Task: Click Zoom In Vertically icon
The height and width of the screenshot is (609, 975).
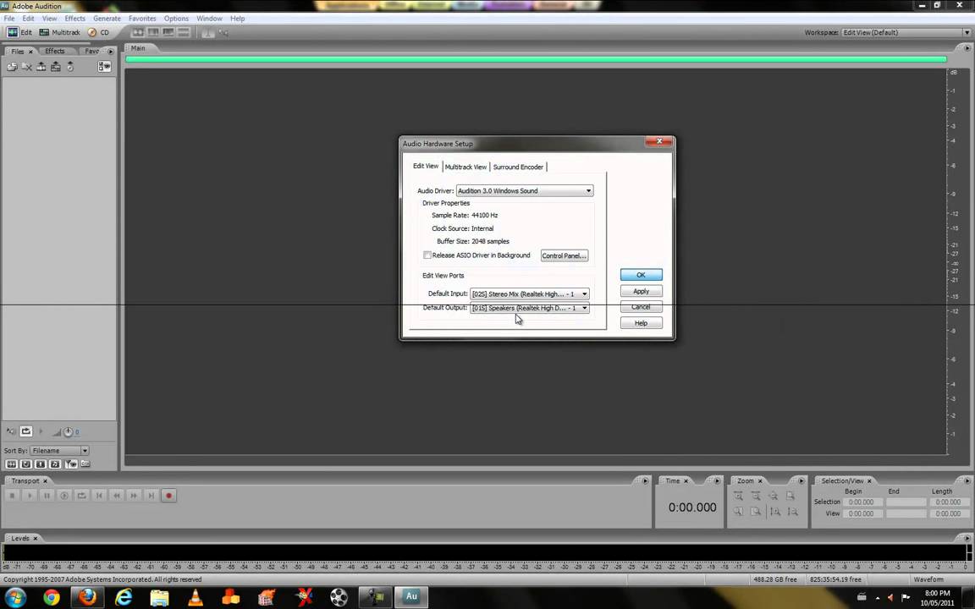Action: coord(774,512)
